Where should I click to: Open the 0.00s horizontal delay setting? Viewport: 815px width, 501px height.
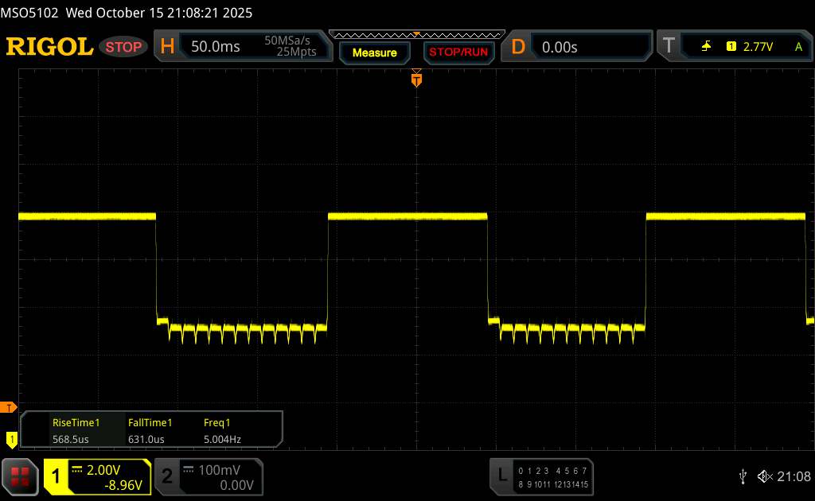[x=560, y=47]
